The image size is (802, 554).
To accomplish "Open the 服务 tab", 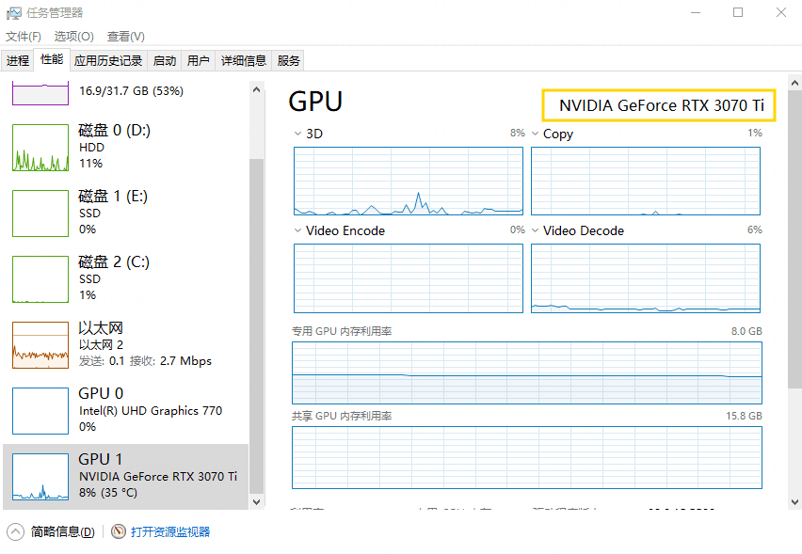I will pos(288,61).
